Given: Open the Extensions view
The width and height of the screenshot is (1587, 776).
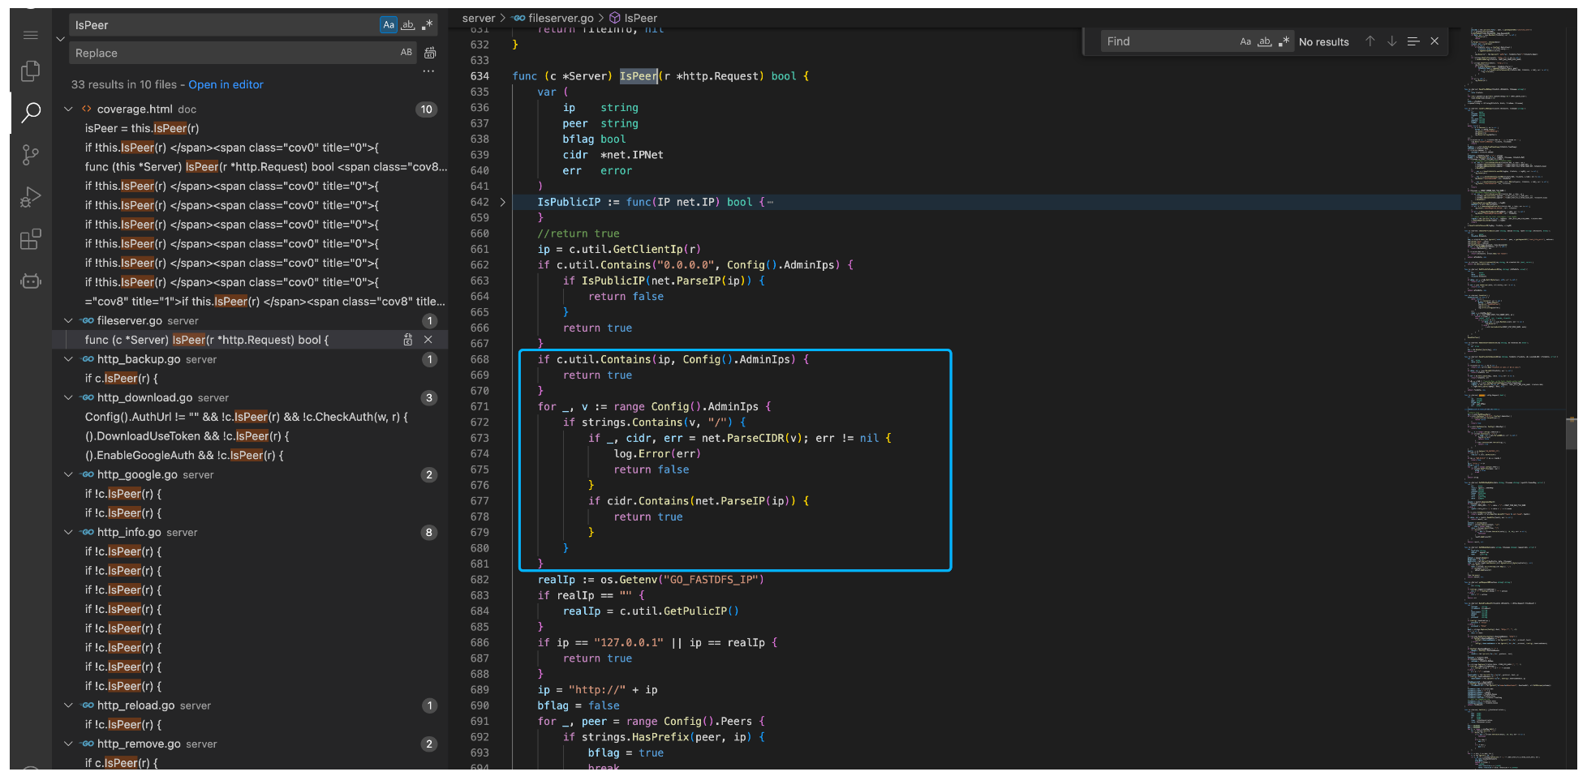Looking at the screenshot, I should pos(30,239).
